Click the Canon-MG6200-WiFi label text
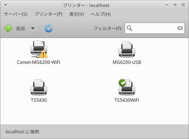 tap(38, 62)
